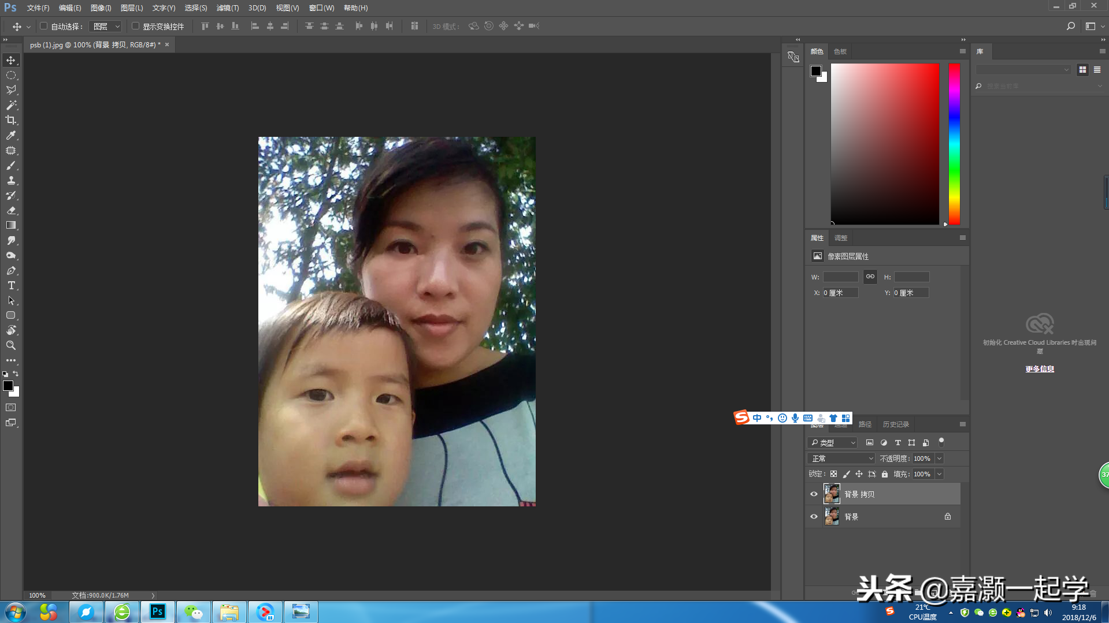Hide the 背景 拷贝 layer
This screenshot has height=623, width=1109.
tap(814, 494)
